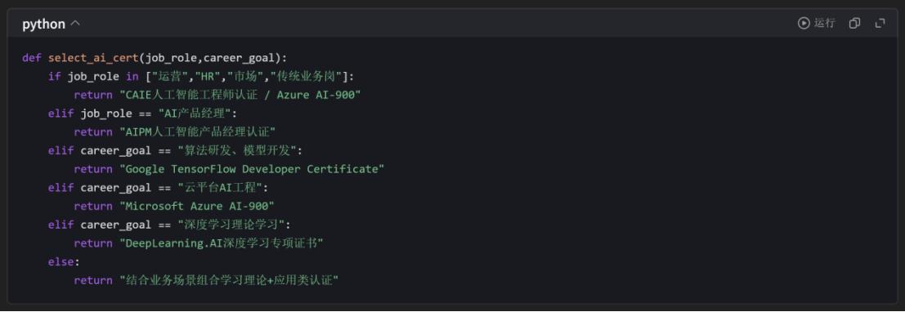Screen dimensions: 905x312
Task: Copy the code with the copy icon
Action: click(x=855, y=23)
